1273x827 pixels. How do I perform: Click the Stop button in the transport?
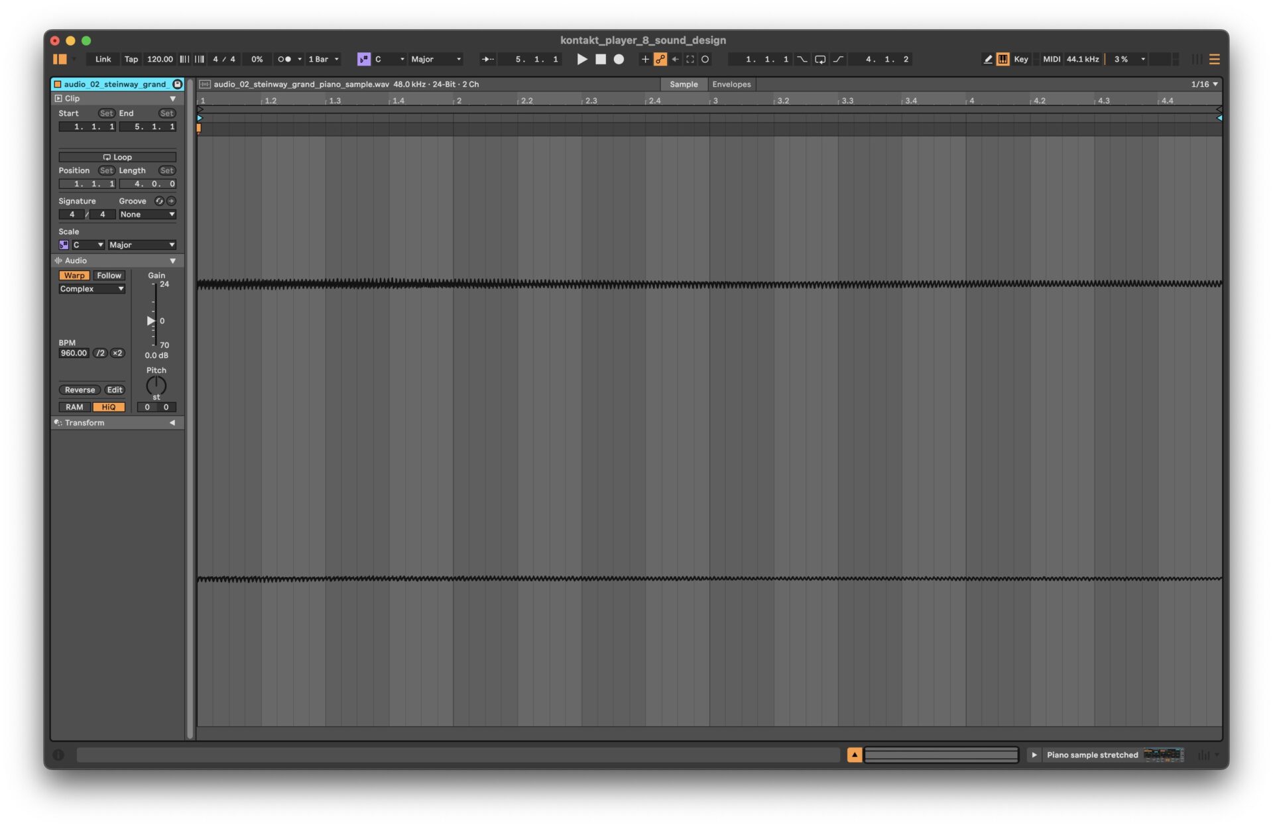601,60
